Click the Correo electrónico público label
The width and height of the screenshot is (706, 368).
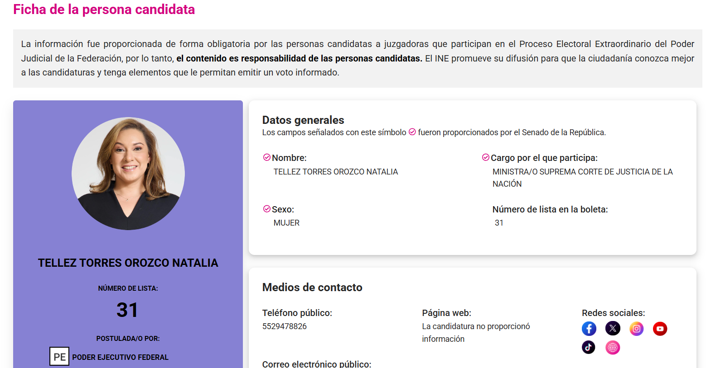coord(317,363)
